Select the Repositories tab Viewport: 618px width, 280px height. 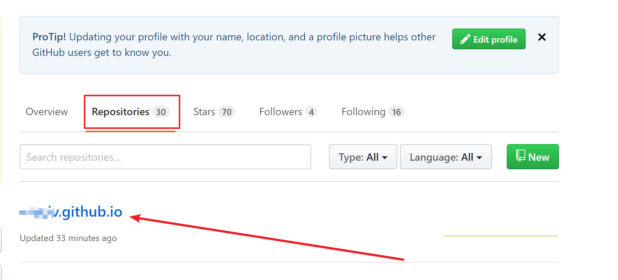(x=131, y=112)
